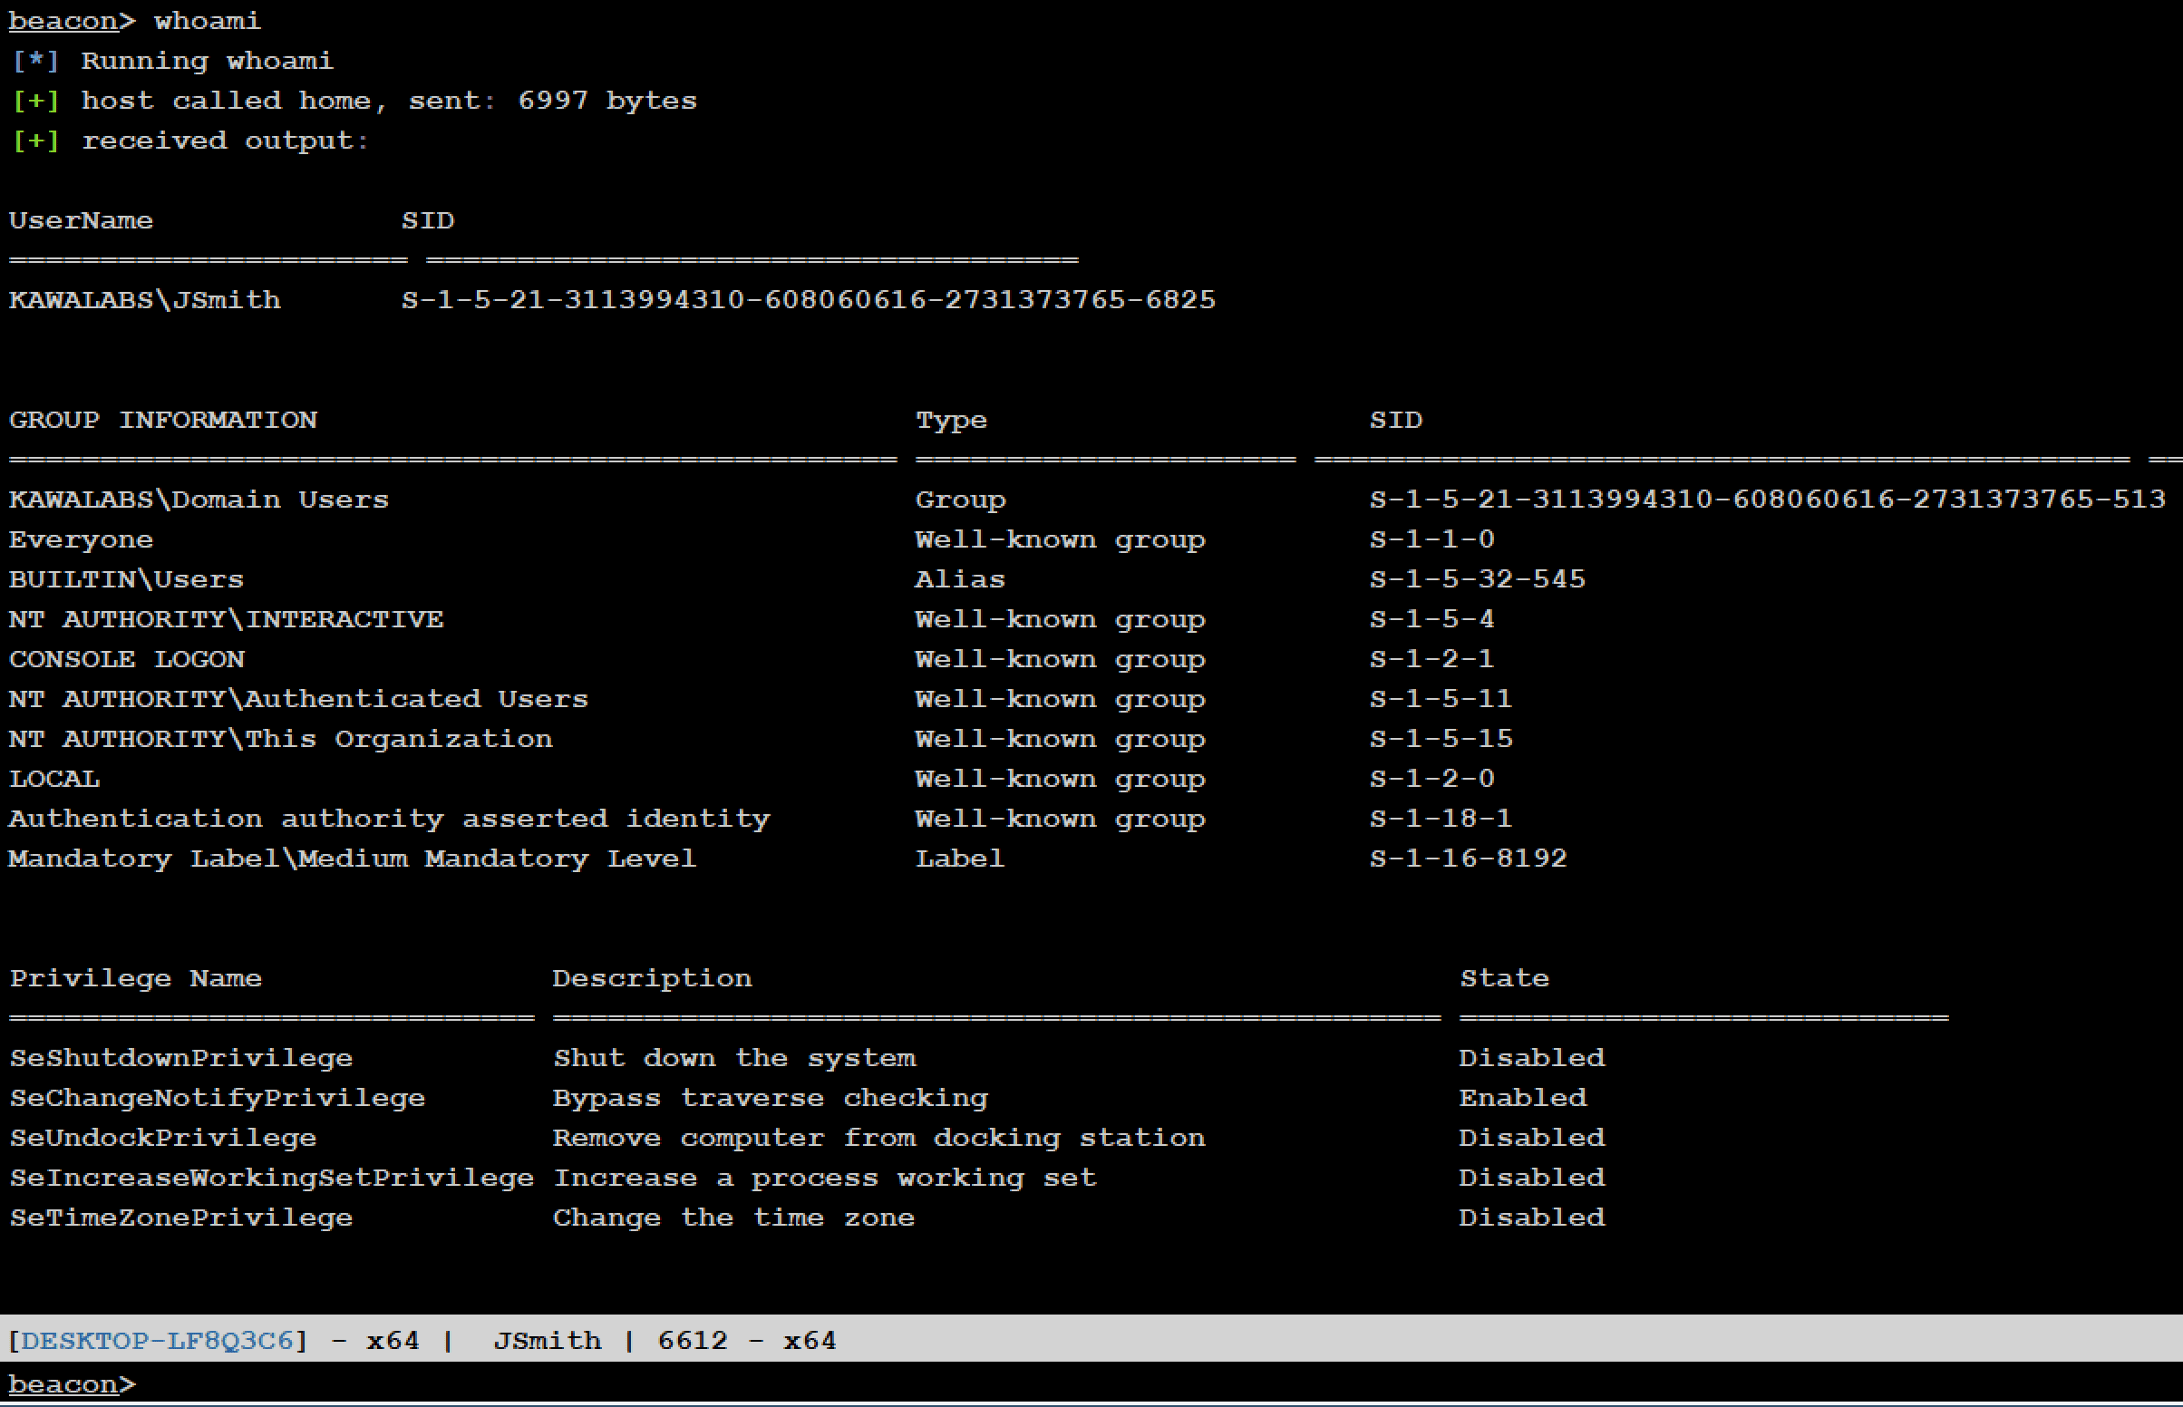This screenshot has height=1407, width=2183.
Task: Click the JSmith username in status bar
Action: (548, 1340)
